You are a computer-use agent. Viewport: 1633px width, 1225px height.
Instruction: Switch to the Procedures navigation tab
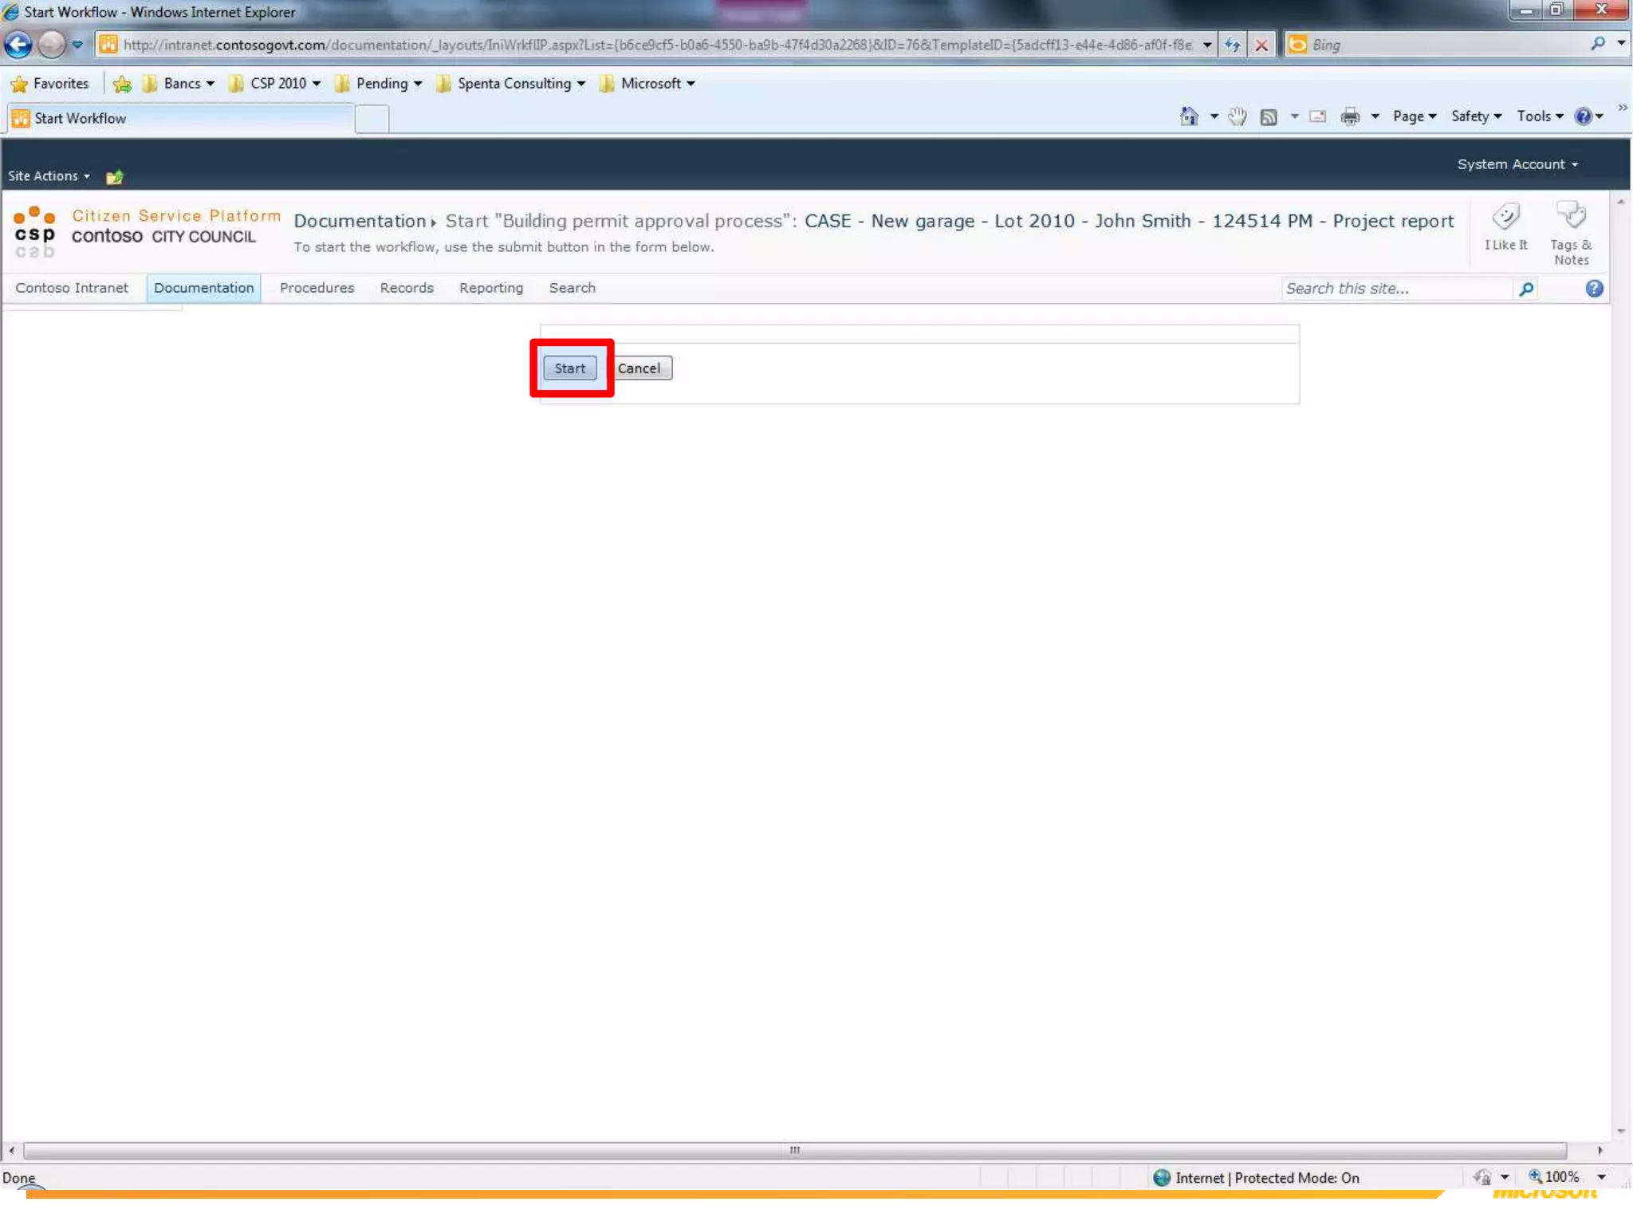[x=317, y=288]
